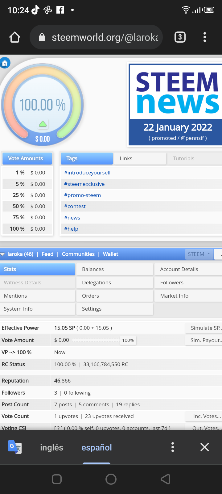Switch to the Tutorials tab
The width and height of the screenshot is (222, 494).
pyautogui.click(x=194, y=158)
